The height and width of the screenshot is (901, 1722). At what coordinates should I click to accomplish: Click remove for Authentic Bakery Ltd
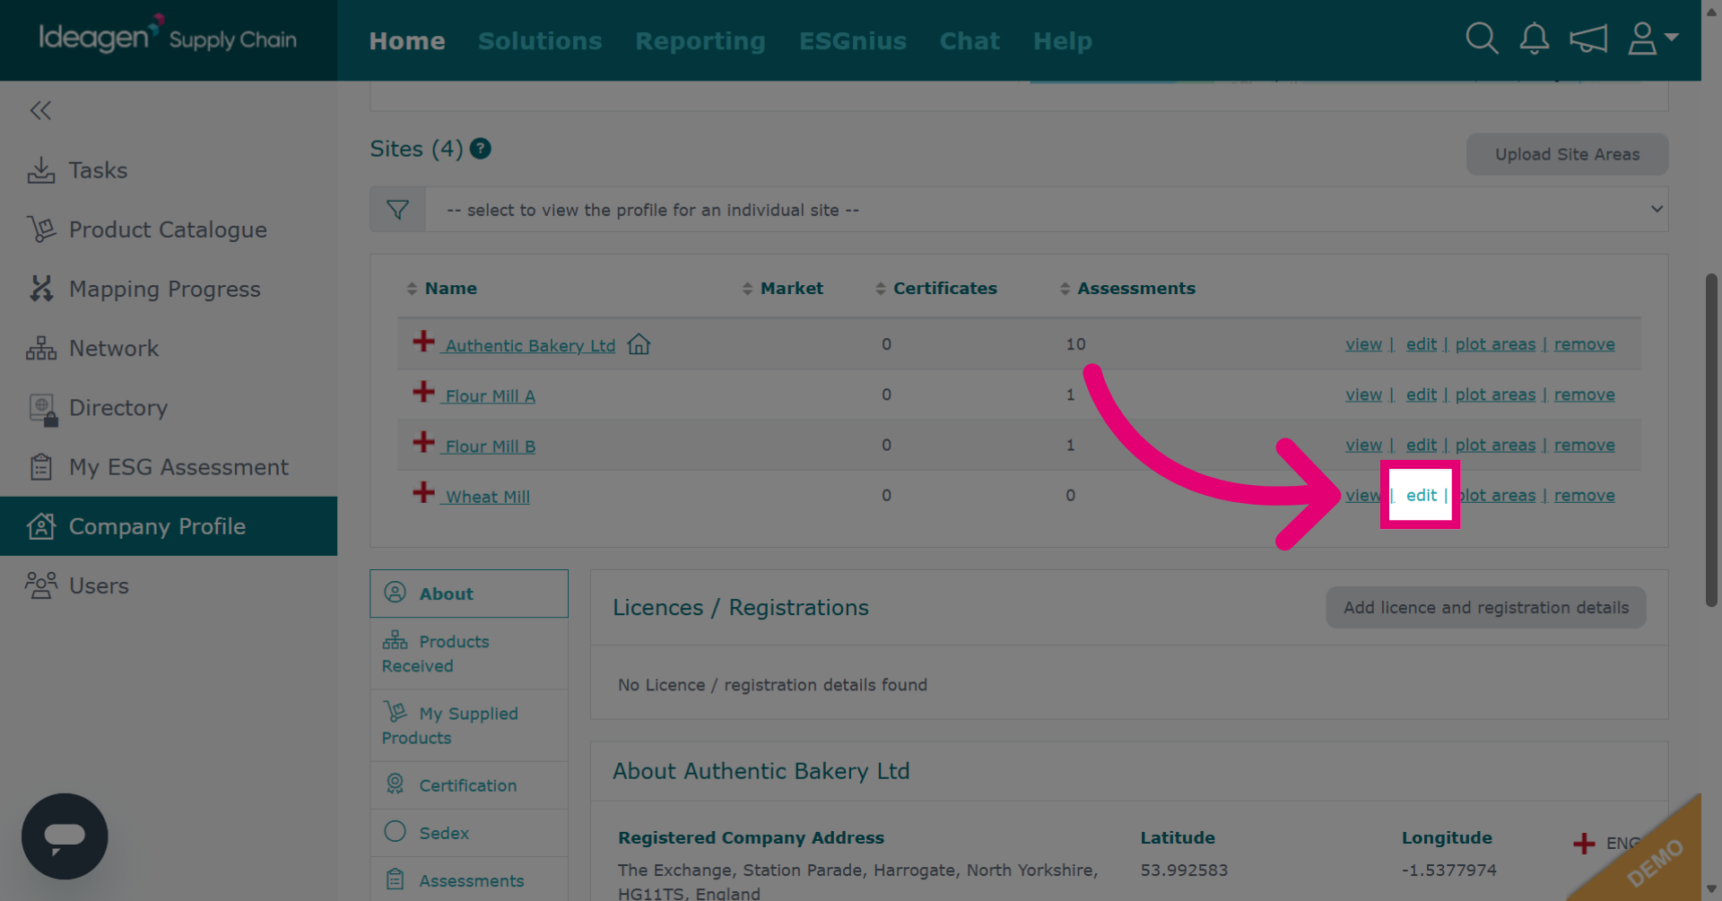coord(1584,344)
